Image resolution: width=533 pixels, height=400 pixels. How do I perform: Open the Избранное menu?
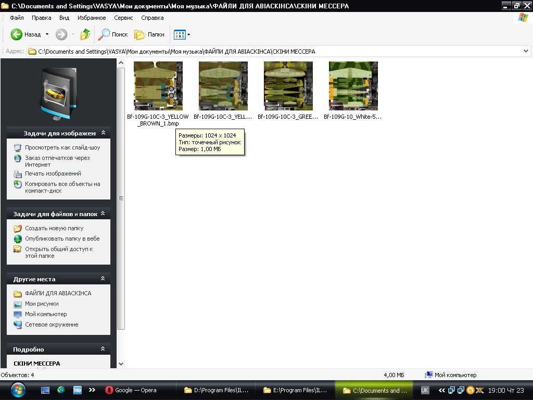(x=92, y=18)
